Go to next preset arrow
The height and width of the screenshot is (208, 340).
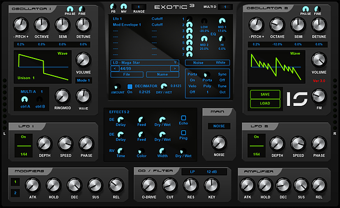pos(175,69)
